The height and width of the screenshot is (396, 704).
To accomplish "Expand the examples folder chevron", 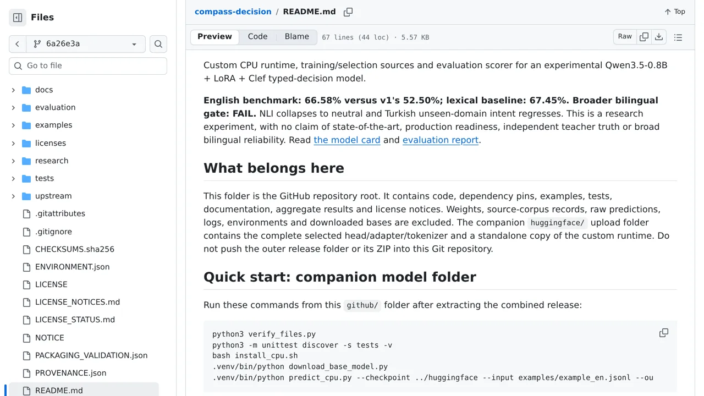I will [x=13, y=125].
